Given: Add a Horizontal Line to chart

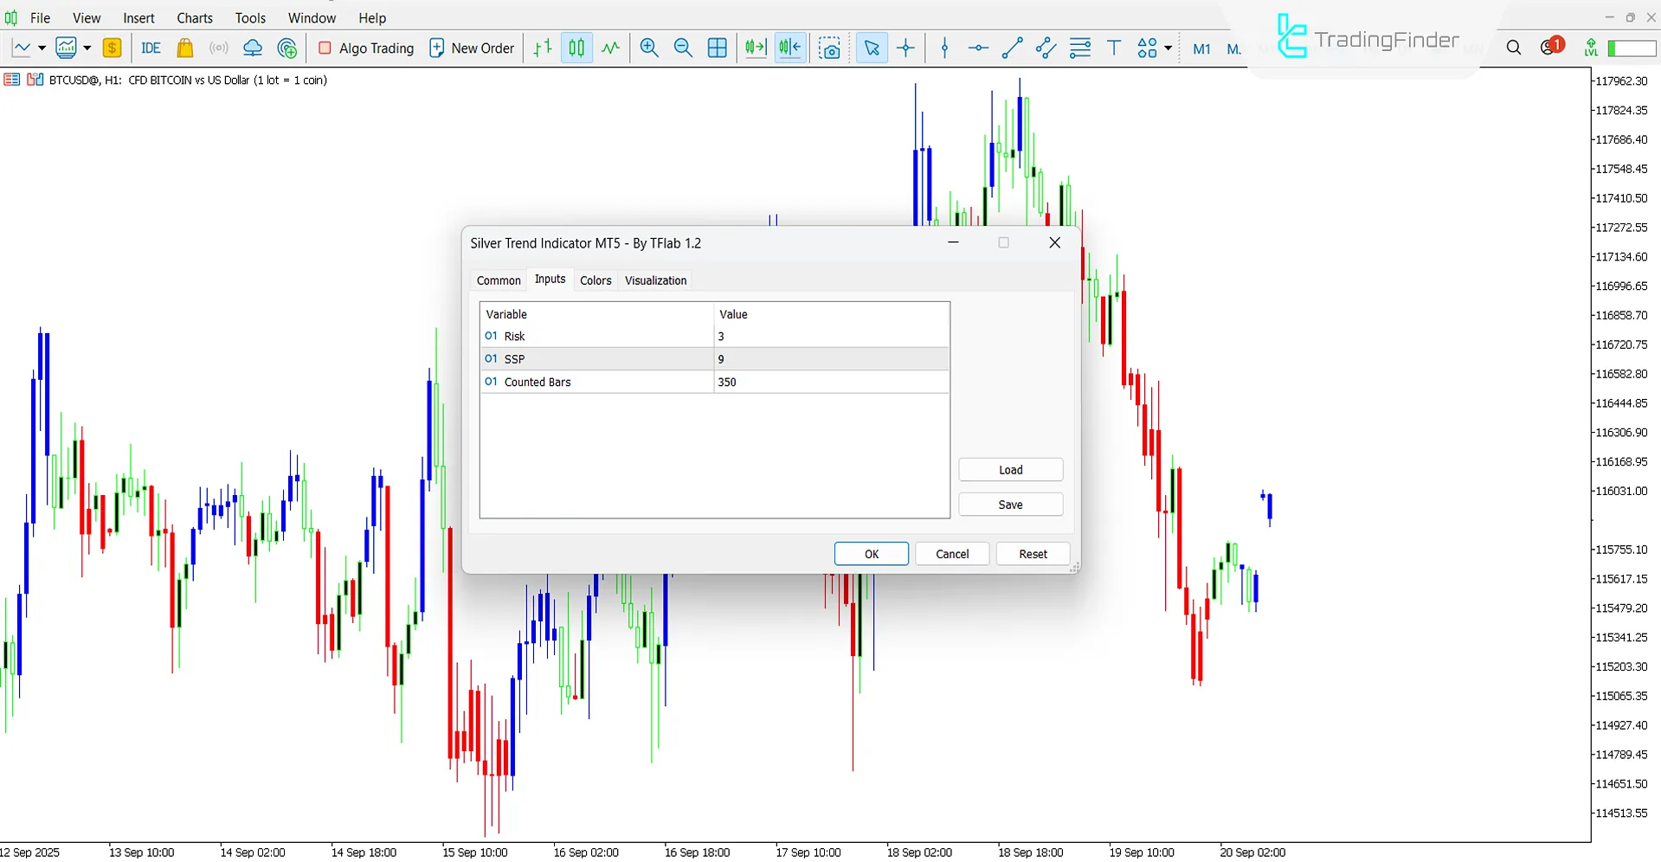Looking at the screenshot, I should tap(978, 48).
